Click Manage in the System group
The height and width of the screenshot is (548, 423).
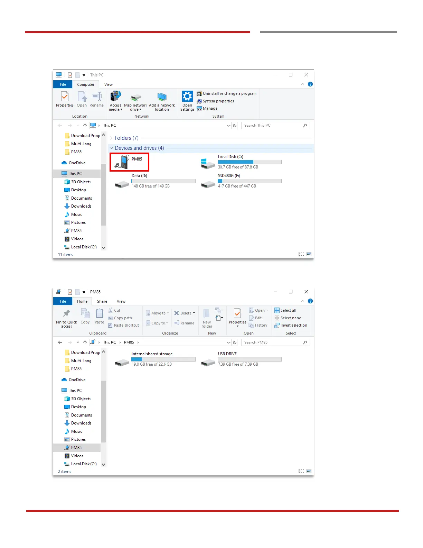pos(207,108)
